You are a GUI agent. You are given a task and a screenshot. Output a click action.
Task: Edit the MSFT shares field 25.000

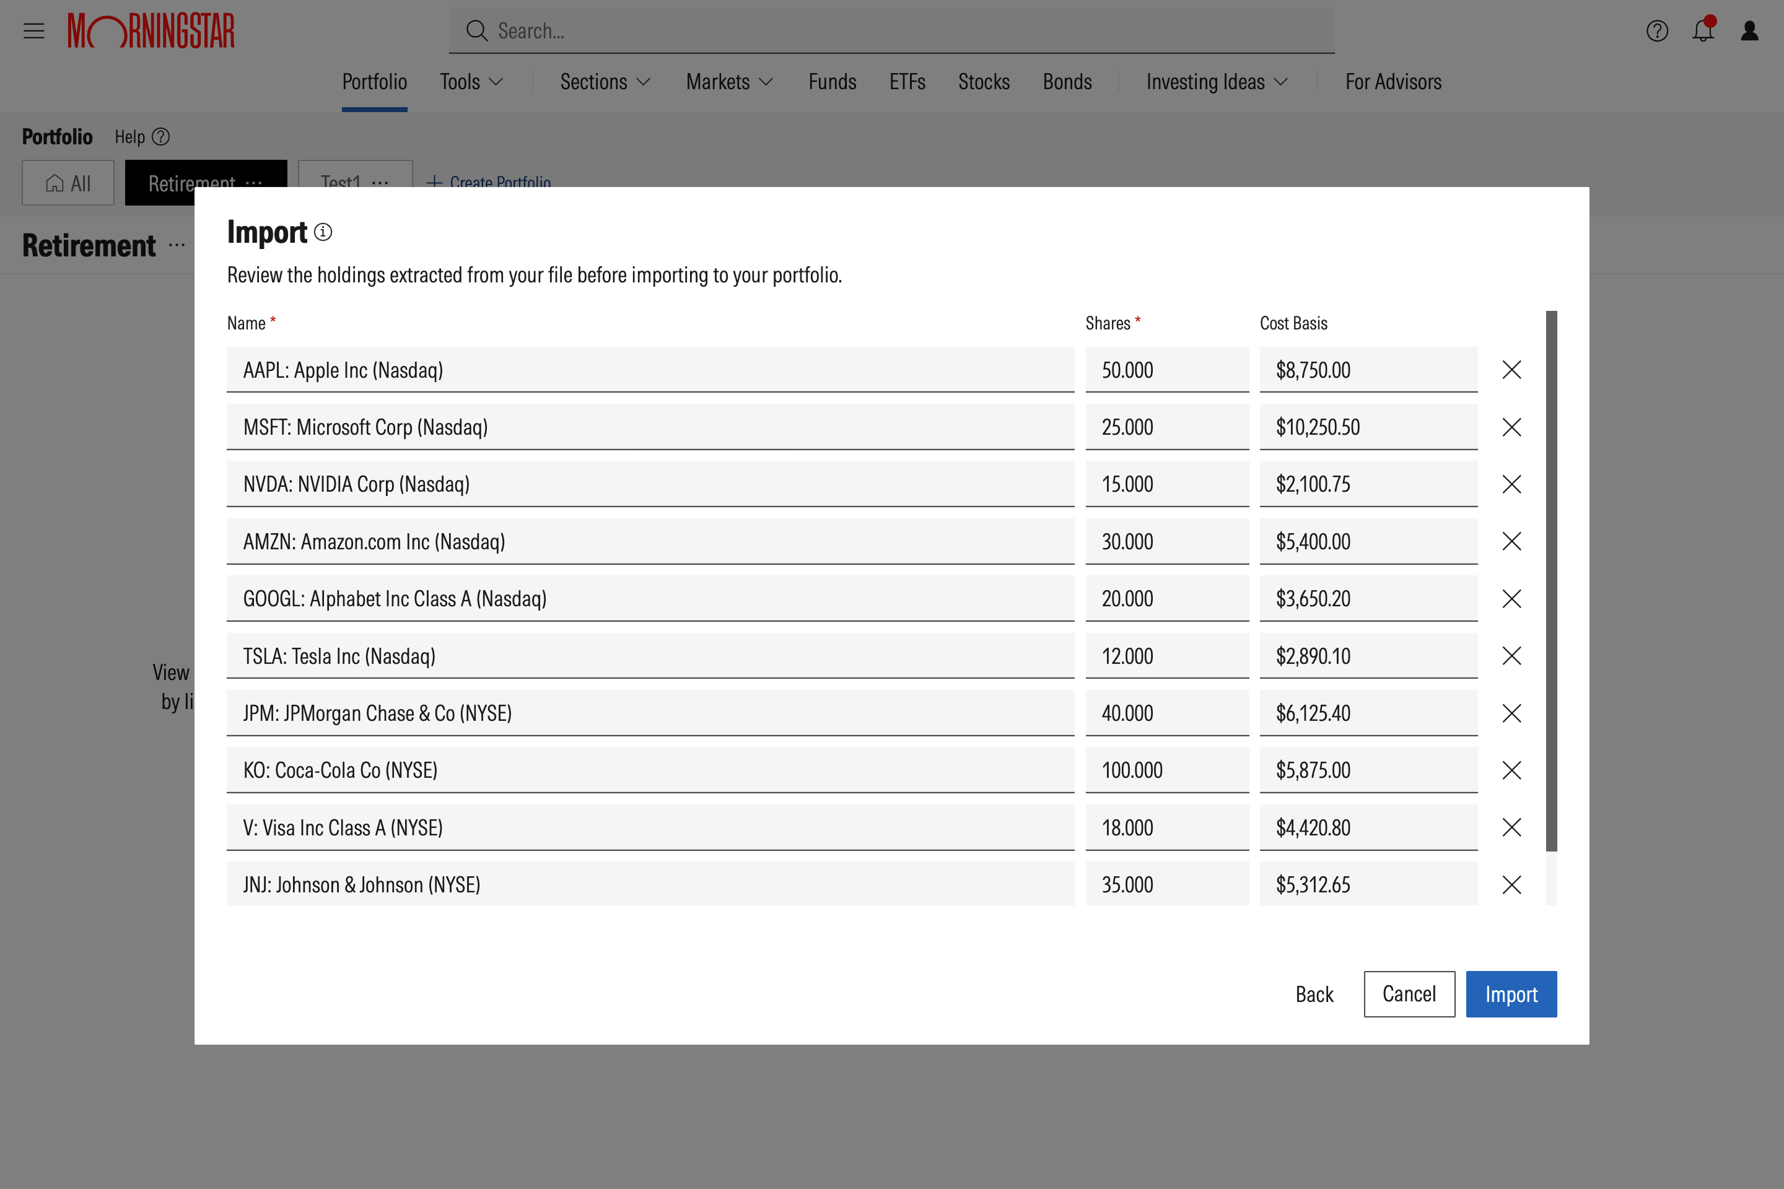pos(1167,427)
